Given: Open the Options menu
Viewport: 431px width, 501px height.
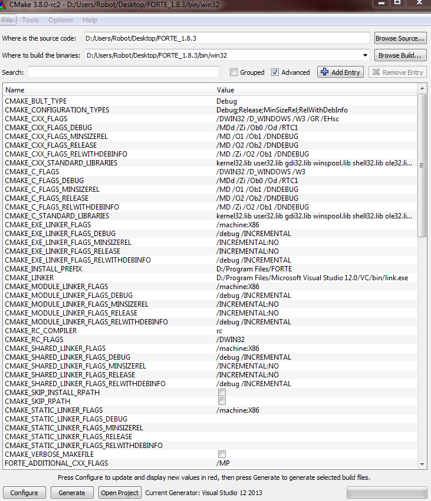Looking at the screenshot, I should (61, 20).
